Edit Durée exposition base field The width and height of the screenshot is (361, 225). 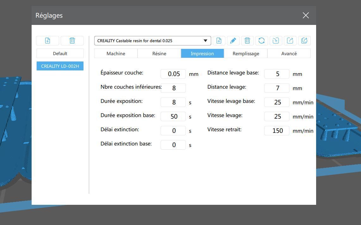point(173,116)
